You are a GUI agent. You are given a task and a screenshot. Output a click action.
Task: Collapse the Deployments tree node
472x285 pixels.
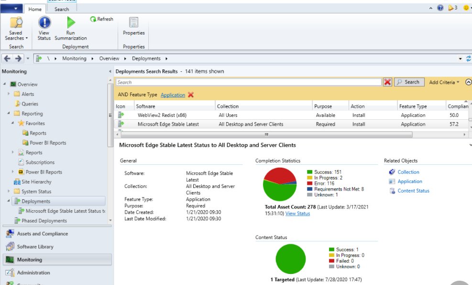coord(9,201)
